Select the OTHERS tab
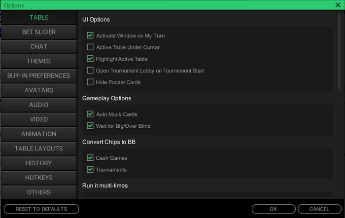Viewport: 345px width, 218px height. pyautogui.click(x=39, y=192)
